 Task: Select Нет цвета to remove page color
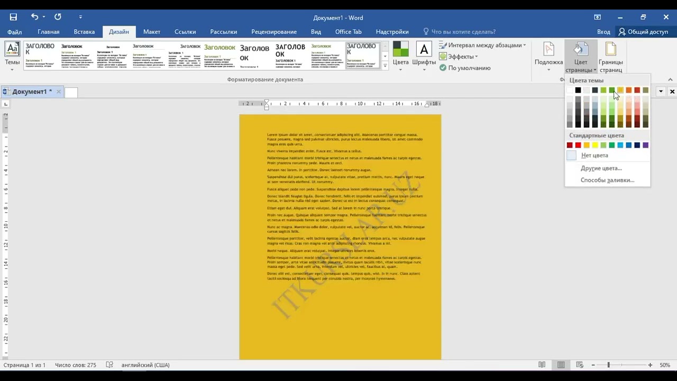607,156
